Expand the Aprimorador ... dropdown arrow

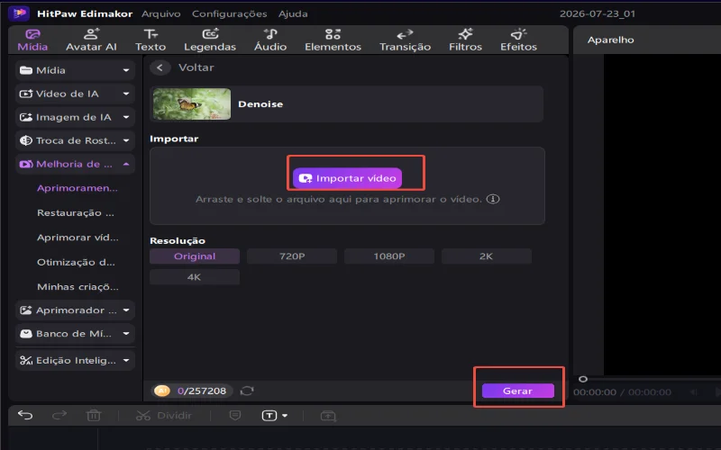[x=126, y=310]
